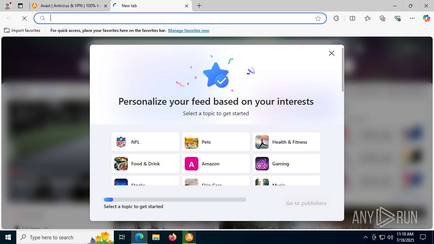Screen dimensions: 434x244
Task: Toggle Split screen view
Action: [x=352, y=18]
